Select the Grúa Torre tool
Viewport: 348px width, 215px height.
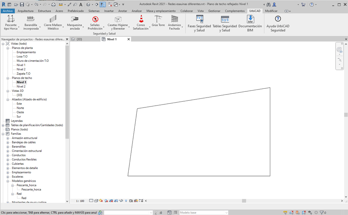158,21
